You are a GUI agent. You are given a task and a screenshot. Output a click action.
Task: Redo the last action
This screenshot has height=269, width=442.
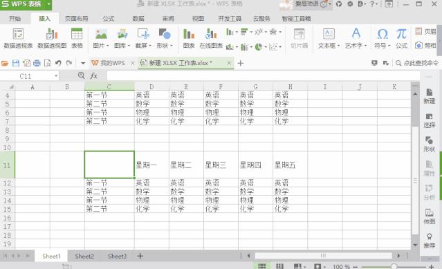point(68,63)
